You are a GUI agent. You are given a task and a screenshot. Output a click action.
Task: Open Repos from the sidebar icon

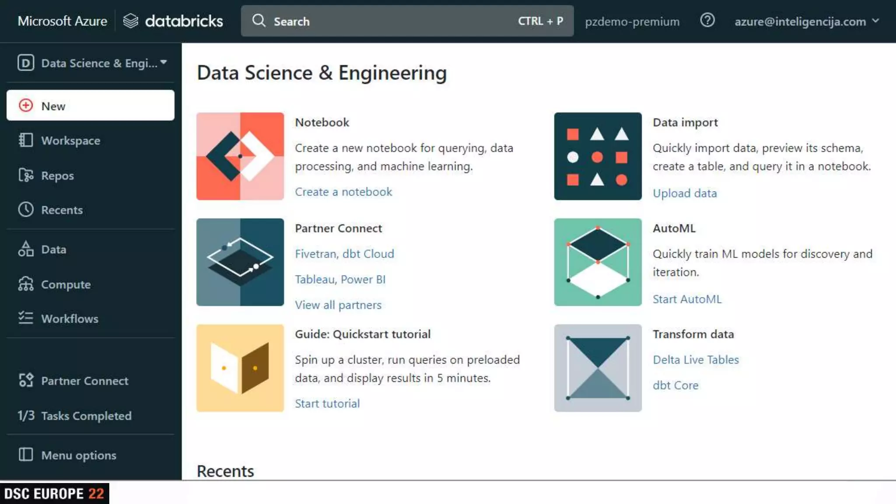(26, 175)
